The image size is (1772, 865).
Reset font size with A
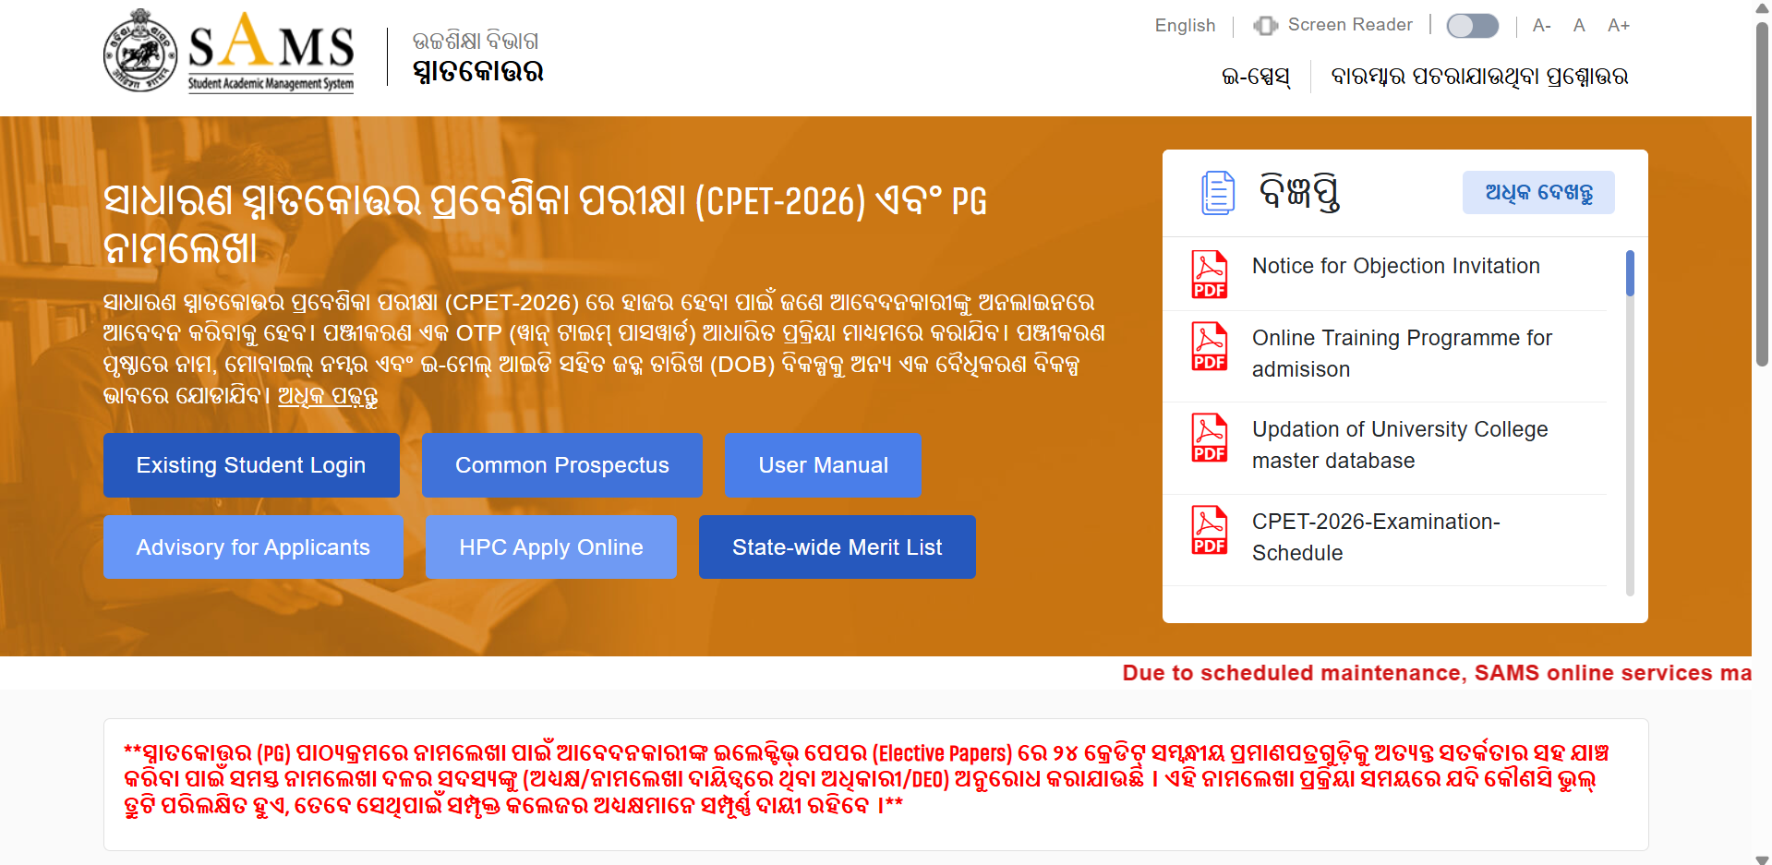click(1579, 26)
